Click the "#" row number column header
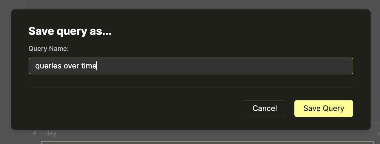Image resolution: width=380 pixels, height=144 pixels. click(35, 133)
